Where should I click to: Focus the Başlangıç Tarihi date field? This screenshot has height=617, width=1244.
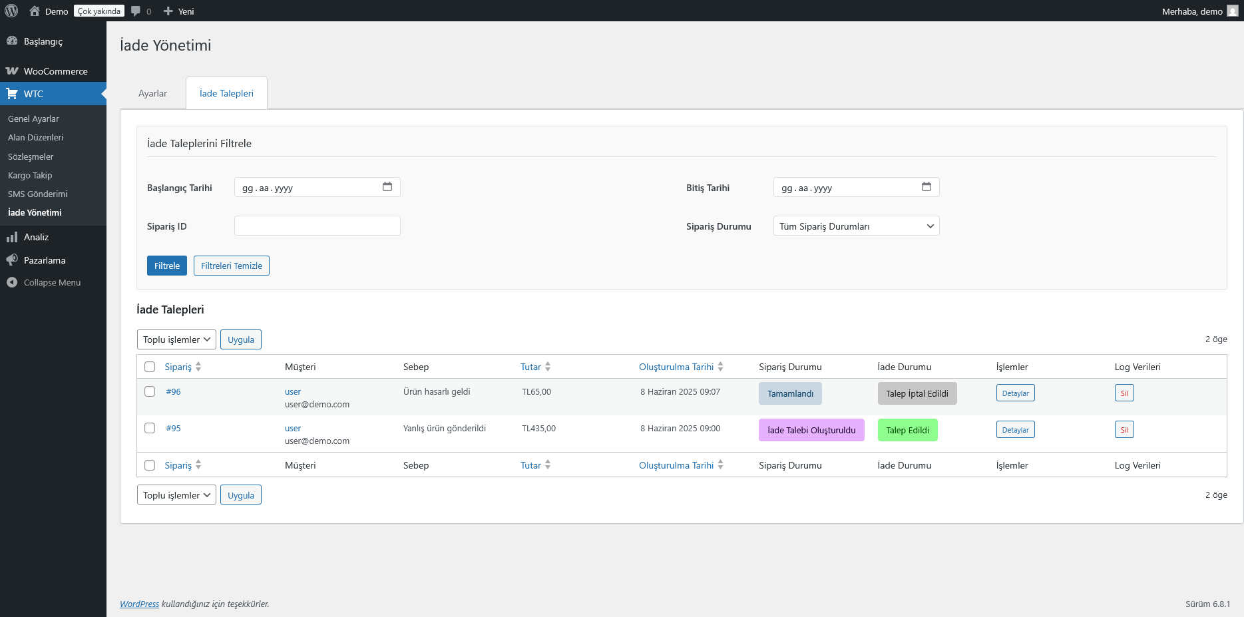tap(317, 187)
